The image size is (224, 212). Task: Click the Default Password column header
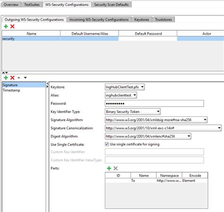[148, 33]
